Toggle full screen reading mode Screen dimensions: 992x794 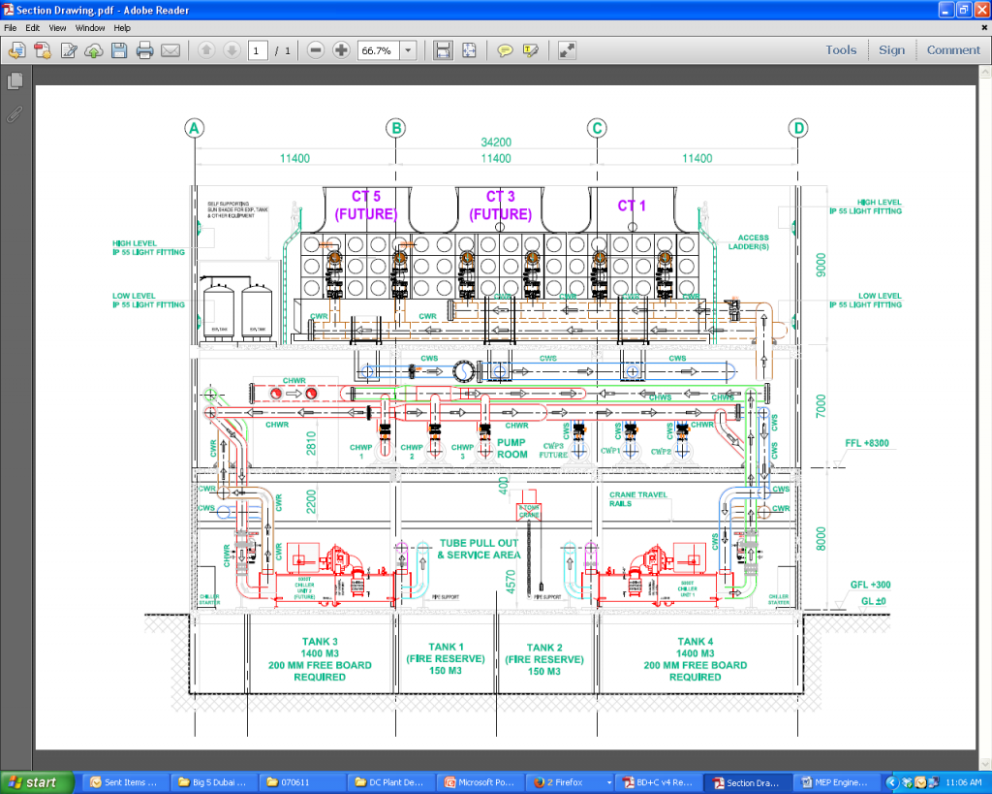coord(567,50)
